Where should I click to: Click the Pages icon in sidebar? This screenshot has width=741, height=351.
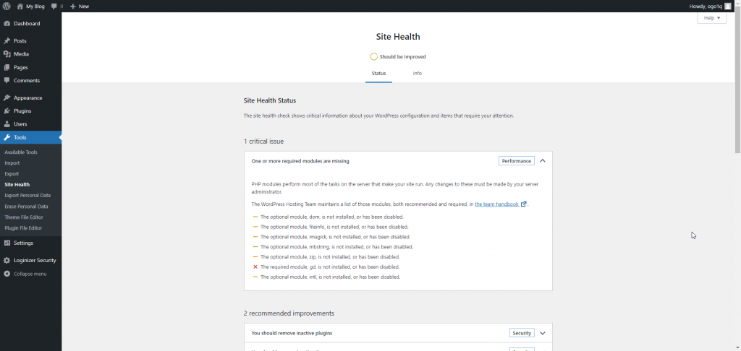pyautogui.click(x=7, y=67)
